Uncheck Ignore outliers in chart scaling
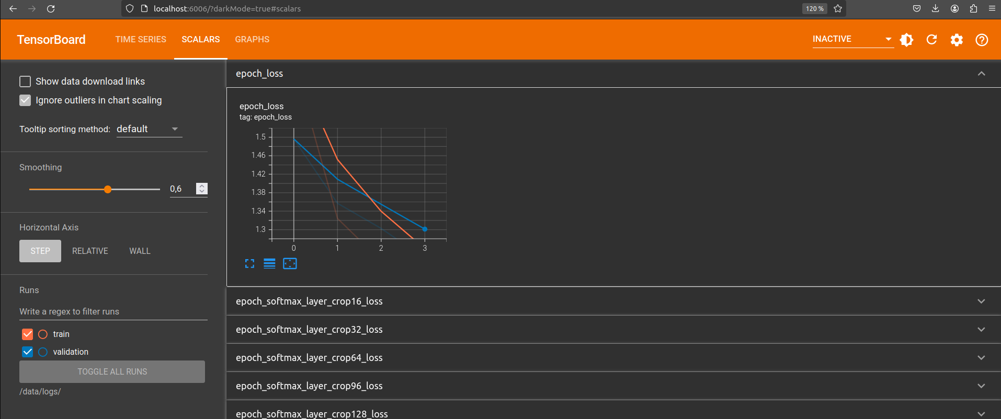The height and width of the screenshot is (419, 1001). point(25,100)
